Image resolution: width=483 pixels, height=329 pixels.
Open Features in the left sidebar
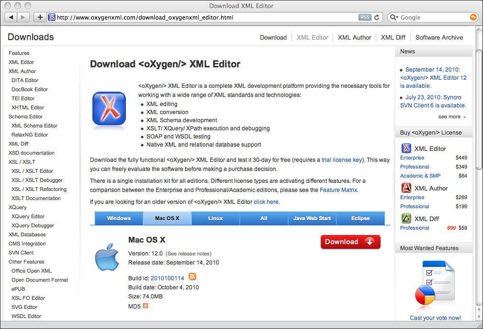click(19, 53)
